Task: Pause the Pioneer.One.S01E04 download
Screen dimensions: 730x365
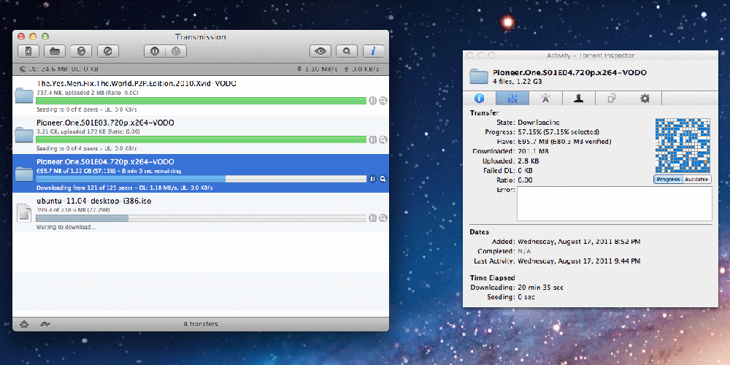Action: tap(372, 179)
